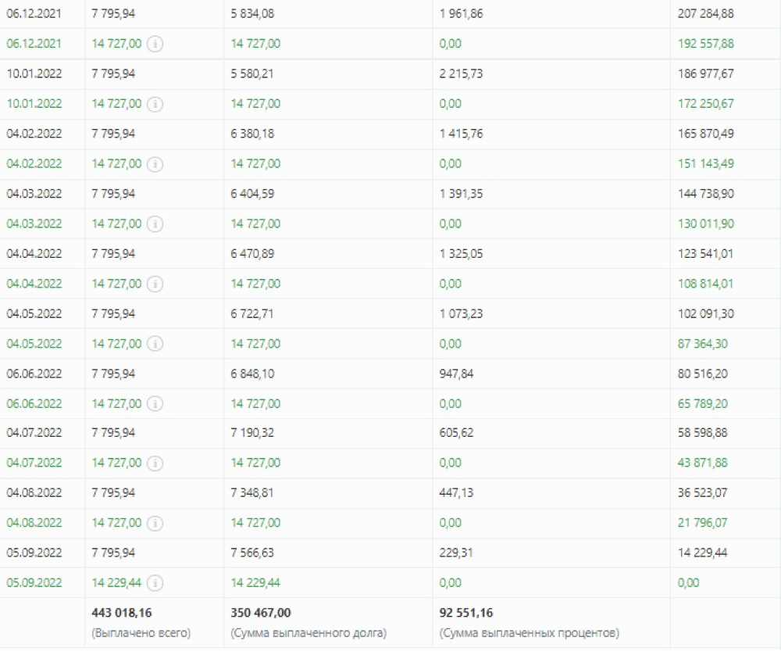Select principal amount 7 566,63

point(252,553)
